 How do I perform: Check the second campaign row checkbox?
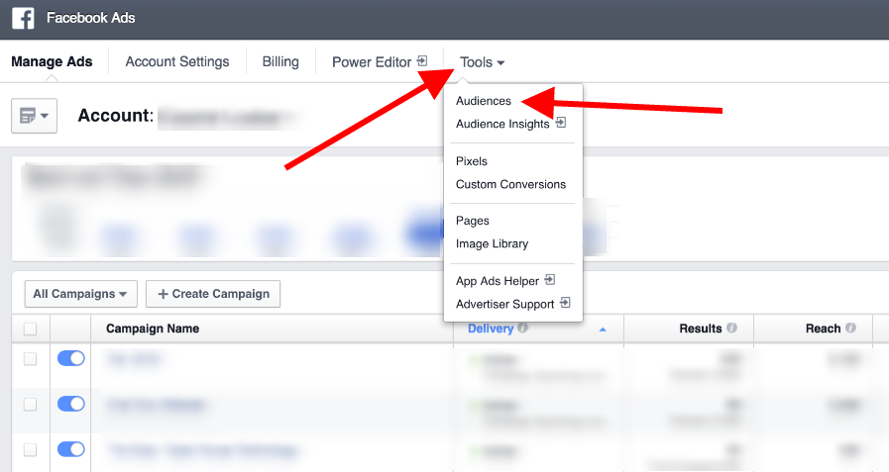30,404
